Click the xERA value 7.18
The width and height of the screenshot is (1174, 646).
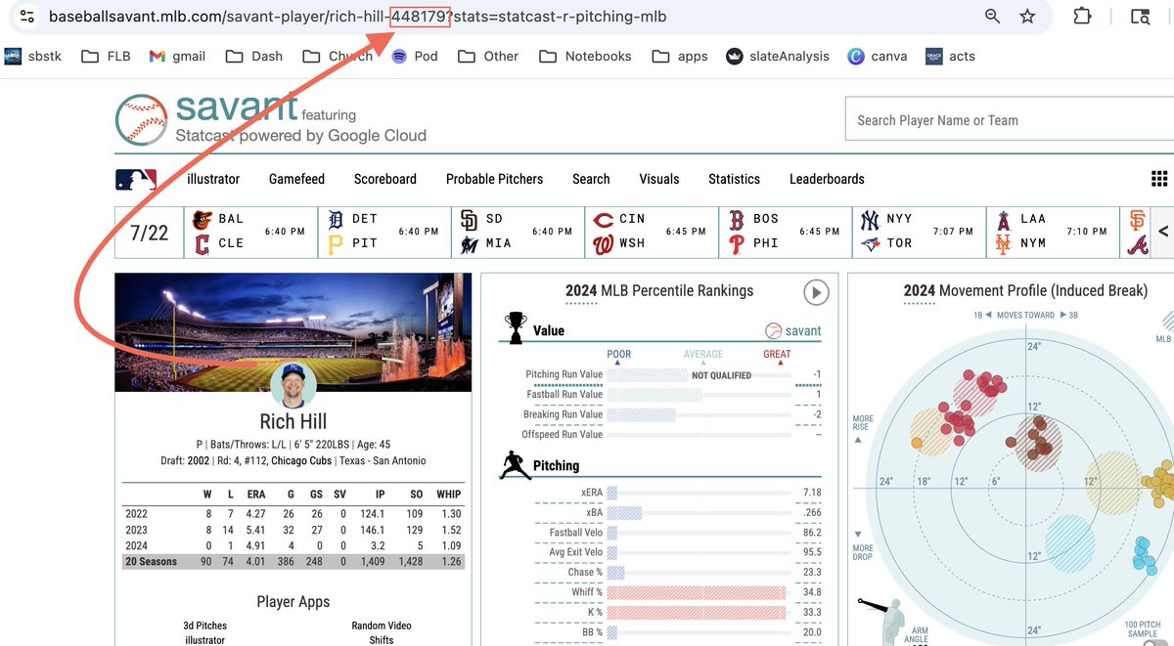click(x=811, y=493)
